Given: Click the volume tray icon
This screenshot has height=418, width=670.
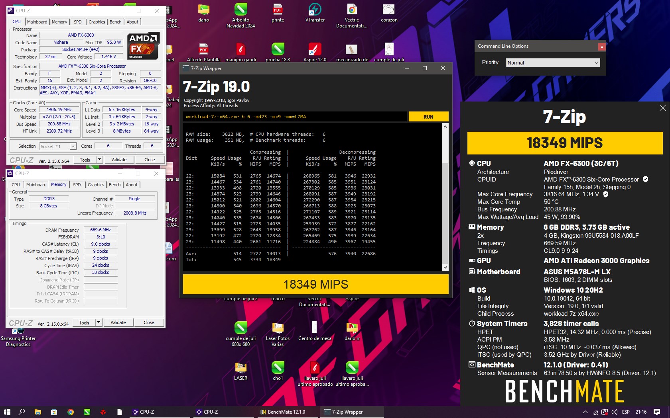Looking at the screenshot, I should [614, 412].
